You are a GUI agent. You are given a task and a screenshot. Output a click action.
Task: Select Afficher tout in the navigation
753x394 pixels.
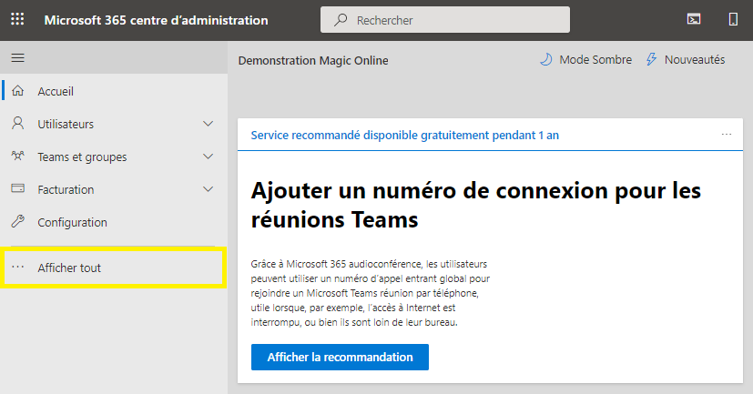click(x=113, y=268)
